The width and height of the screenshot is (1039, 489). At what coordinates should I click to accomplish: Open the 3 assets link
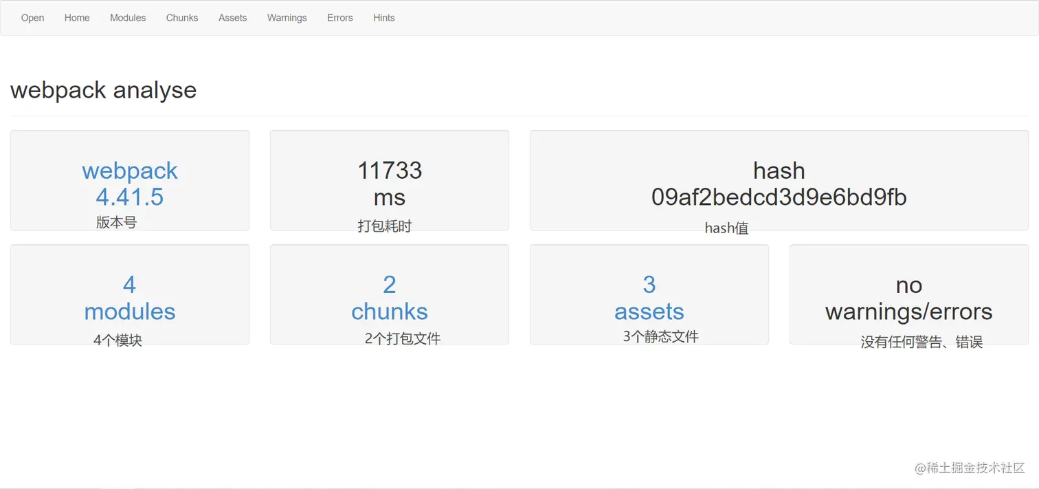click(649, 298)
